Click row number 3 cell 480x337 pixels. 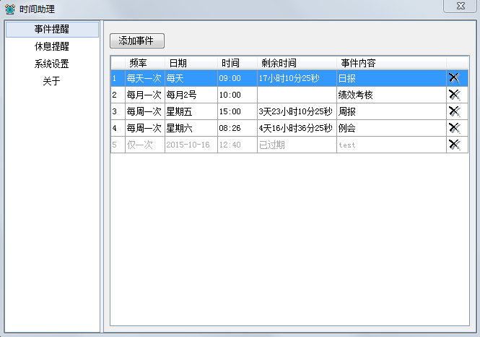pos(118,111)
